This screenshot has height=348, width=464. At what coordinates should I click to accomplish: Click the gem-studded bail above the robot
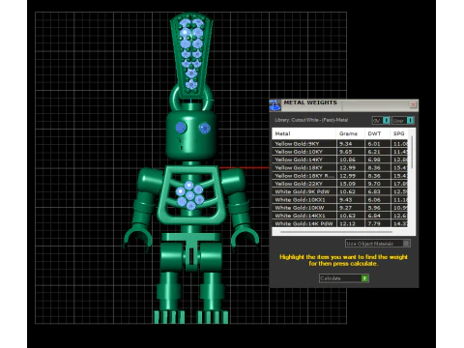tap(191, 55)
